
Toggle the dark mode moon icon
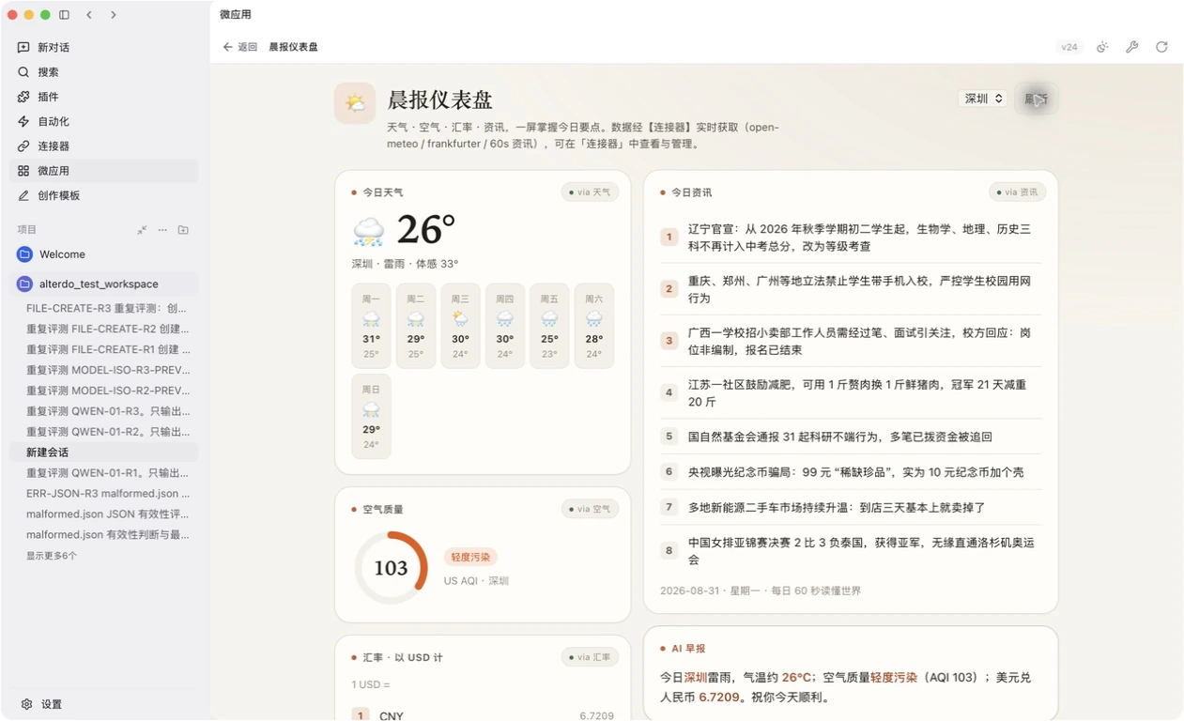pyautogui.click(x=1102, y=47)
